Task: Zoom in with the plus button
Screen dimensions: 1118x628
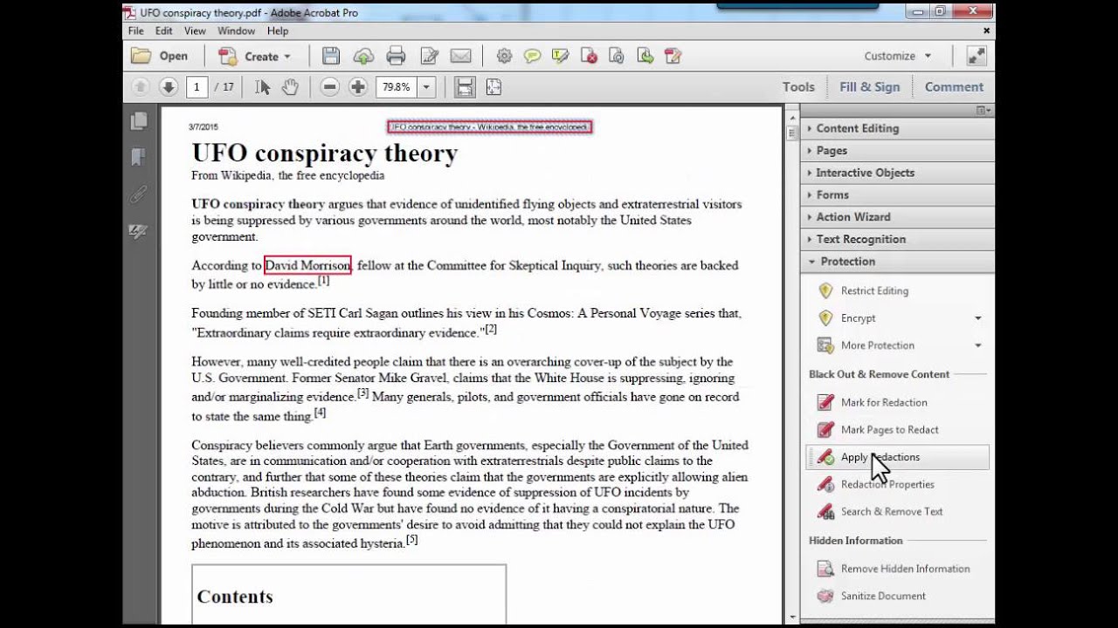Action: [357, 86]
